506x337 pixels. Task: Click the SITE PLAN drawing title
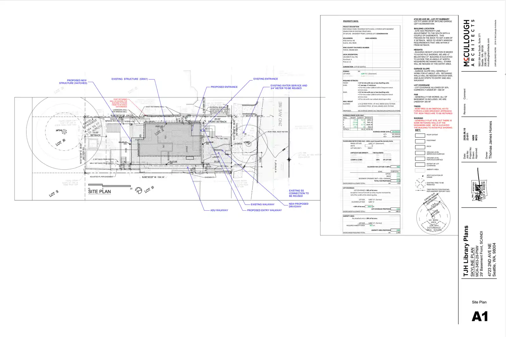[x=99, y=191]
